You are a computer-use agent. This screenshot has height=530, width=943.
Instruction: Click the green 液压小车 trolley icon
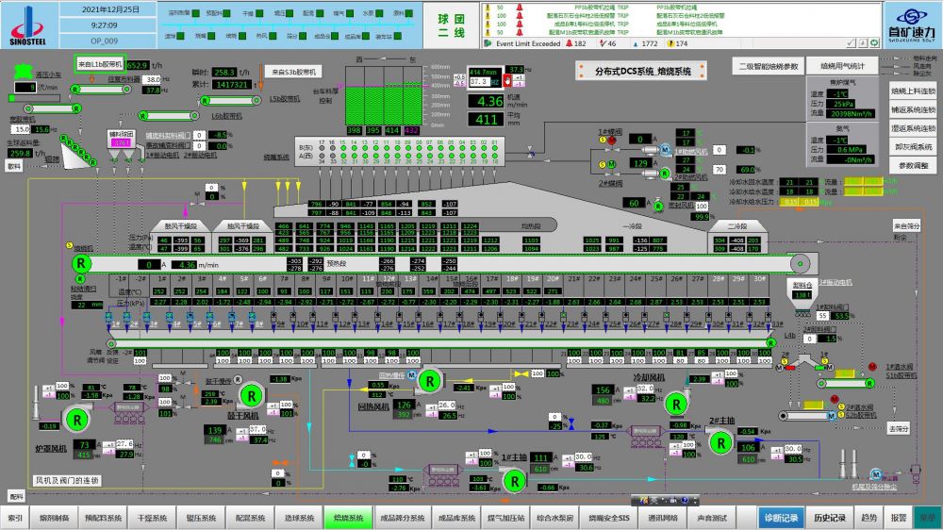pos(23,71)
